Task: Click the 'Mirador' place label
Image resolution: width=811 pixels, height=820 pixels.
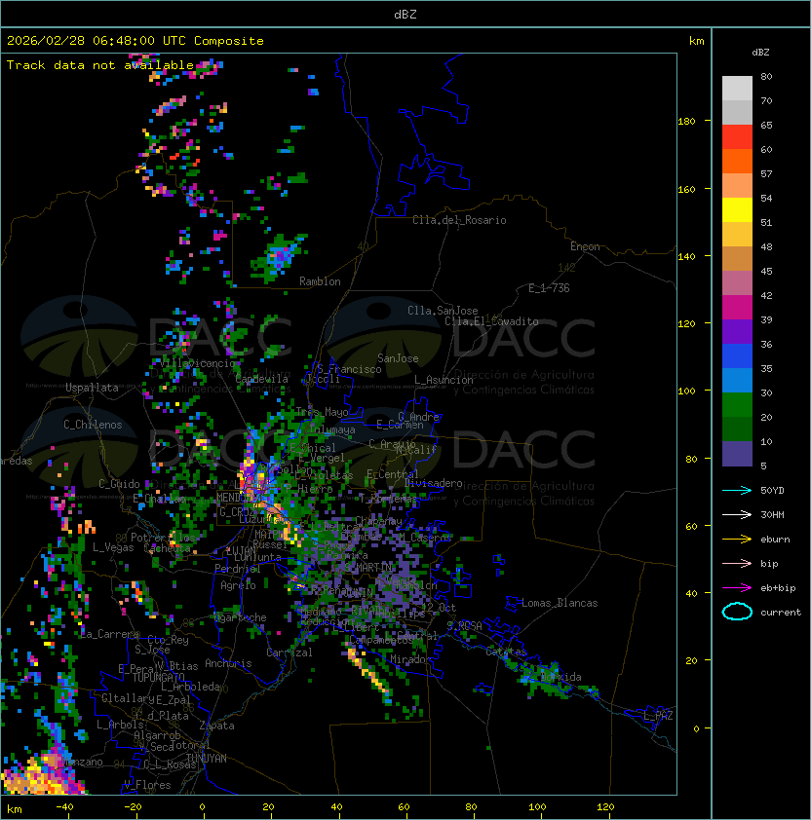Action: pos(411,659)
